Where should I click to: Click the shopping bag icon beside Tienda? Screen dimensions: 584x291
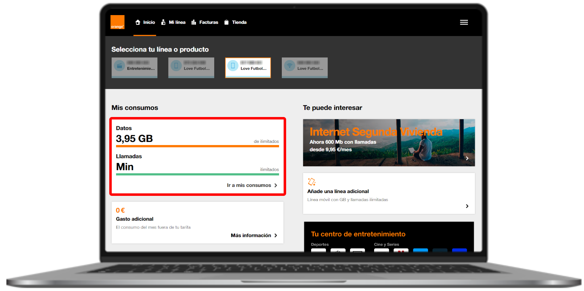226,22
